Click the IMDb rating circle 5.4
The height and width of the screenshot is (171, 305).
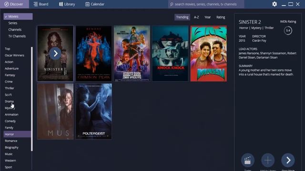pos(288,30)
